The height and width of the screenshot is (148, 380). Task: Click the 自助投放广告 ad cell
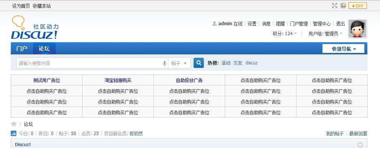pyautogui.click(x=189, y=80)
